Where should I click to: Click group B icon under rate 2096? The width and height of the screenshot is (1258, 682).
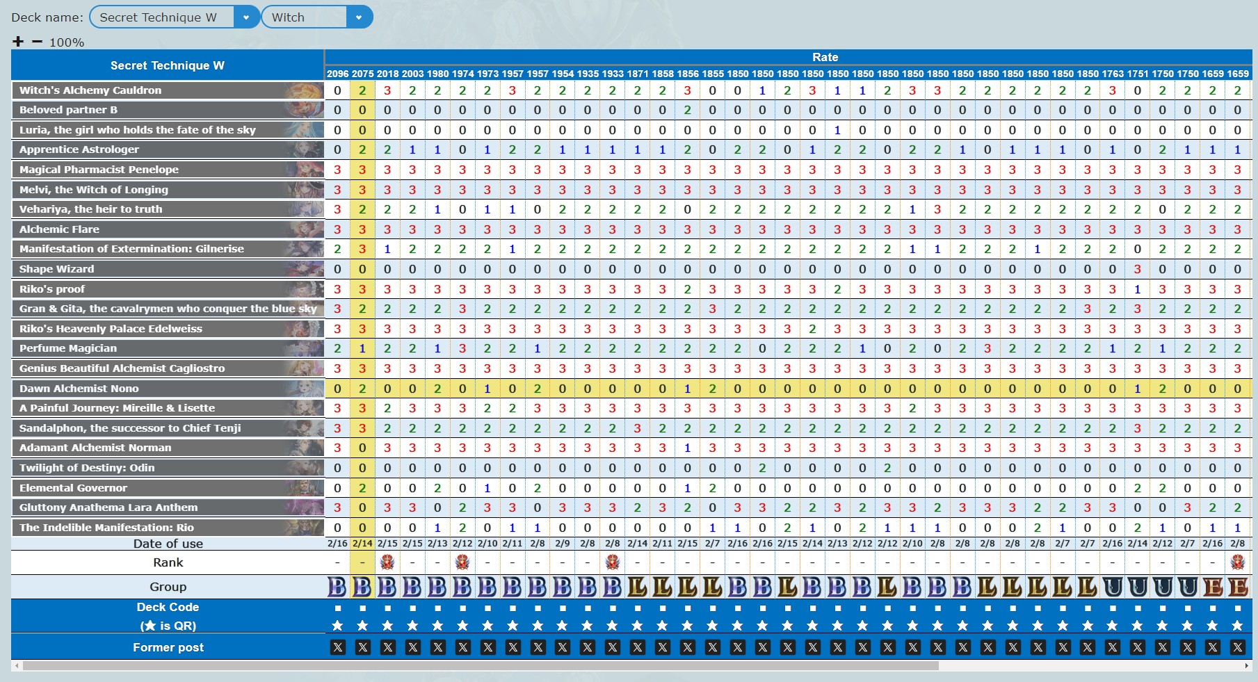(338, 587)
